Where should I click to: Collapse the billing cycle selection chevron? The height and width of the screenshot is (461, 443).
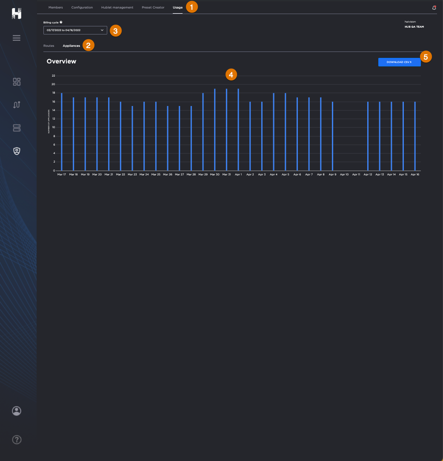[x=102, y=30]
